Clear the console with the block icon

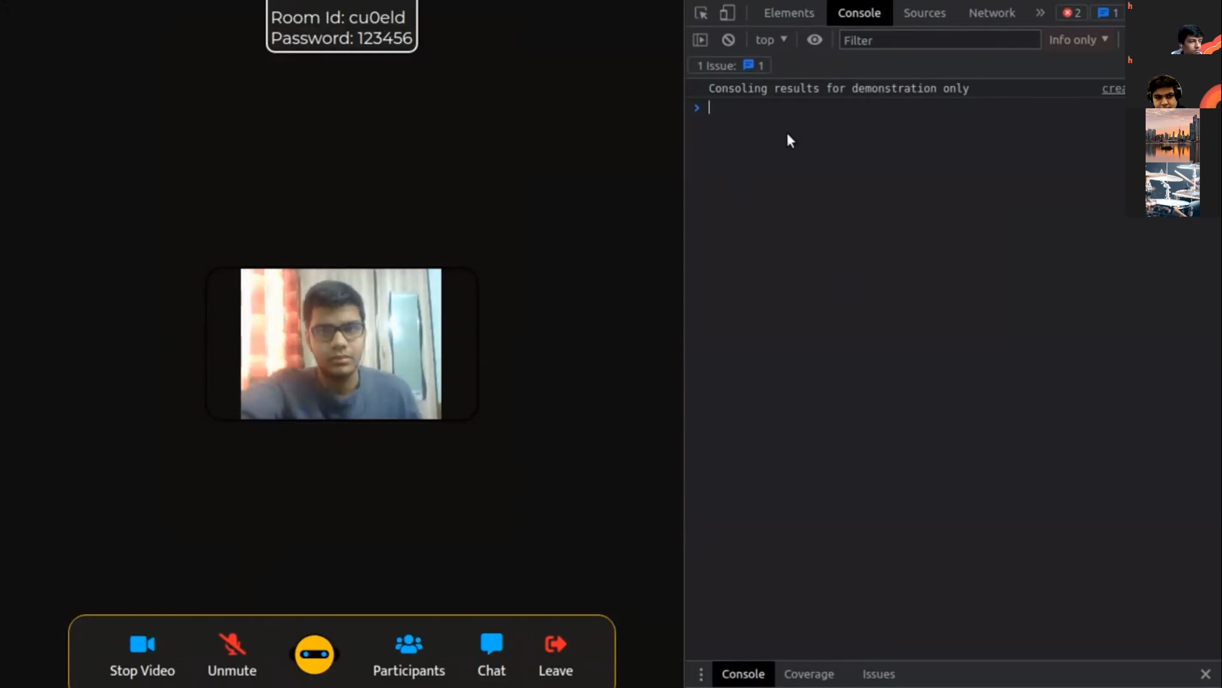728,40
